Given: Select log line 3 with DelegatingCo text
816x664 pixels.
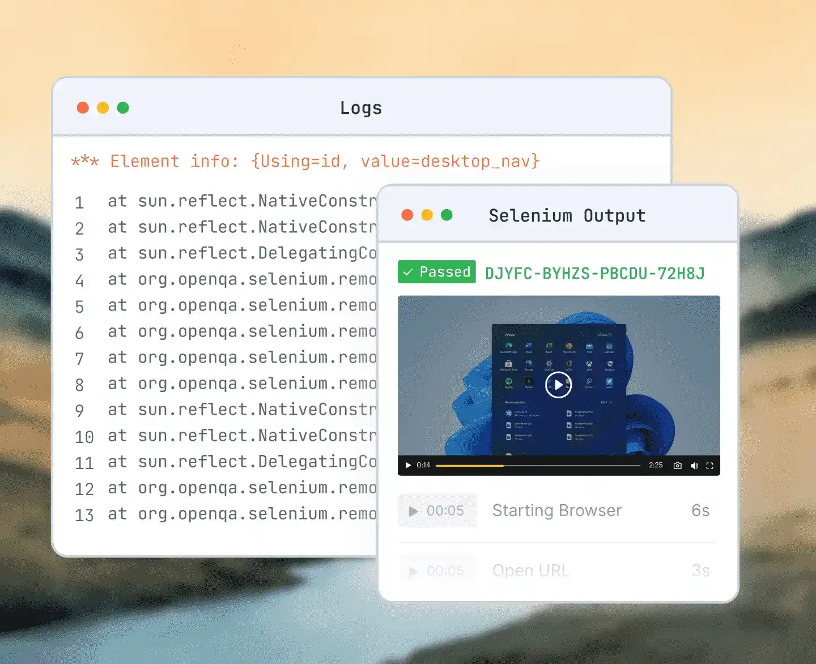Looking at the screenshot, I should tap(226, 254).
